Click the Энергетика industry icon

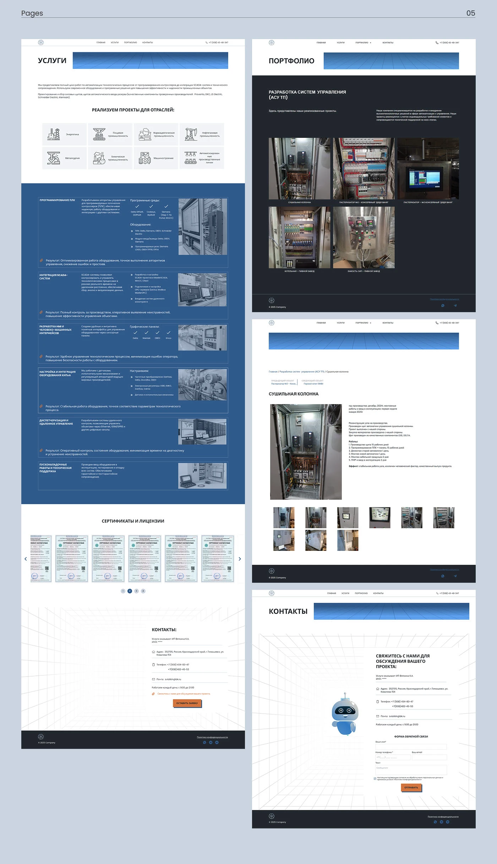54,134
